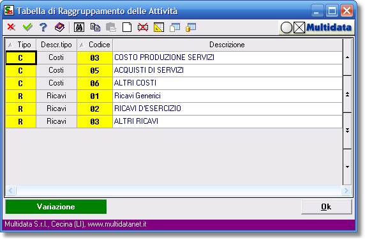Select row ALTRI COSTI
The image size is (365, 240).
(x=174, y=84)
